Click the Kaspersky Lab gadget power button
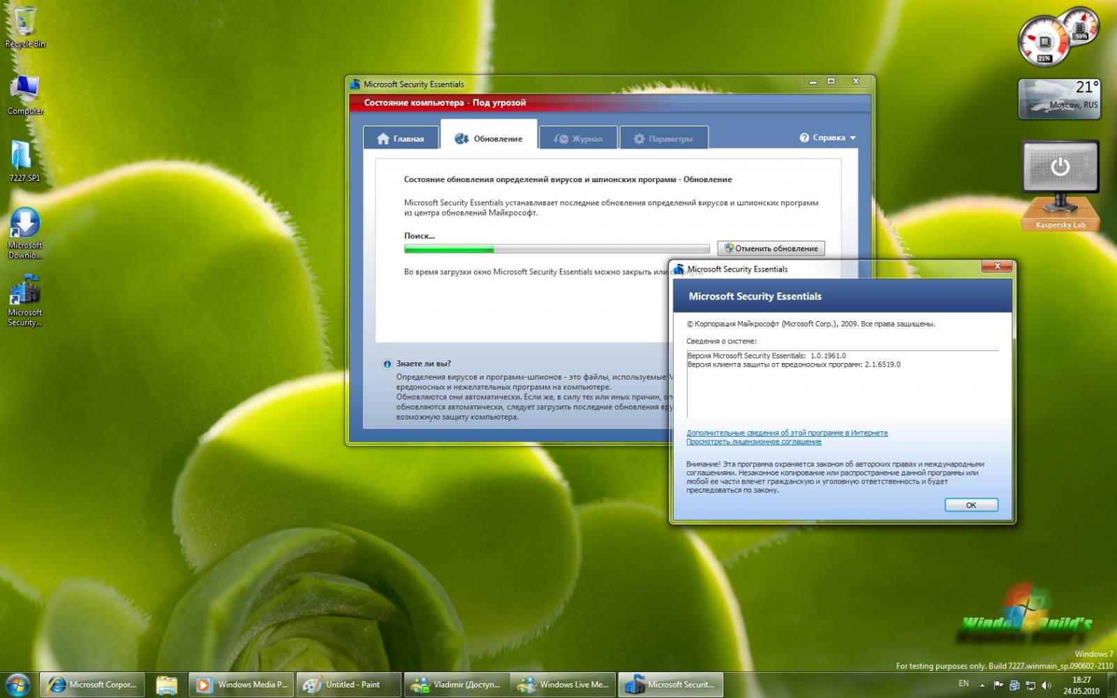1117x698 pixels. [1060, 166]
